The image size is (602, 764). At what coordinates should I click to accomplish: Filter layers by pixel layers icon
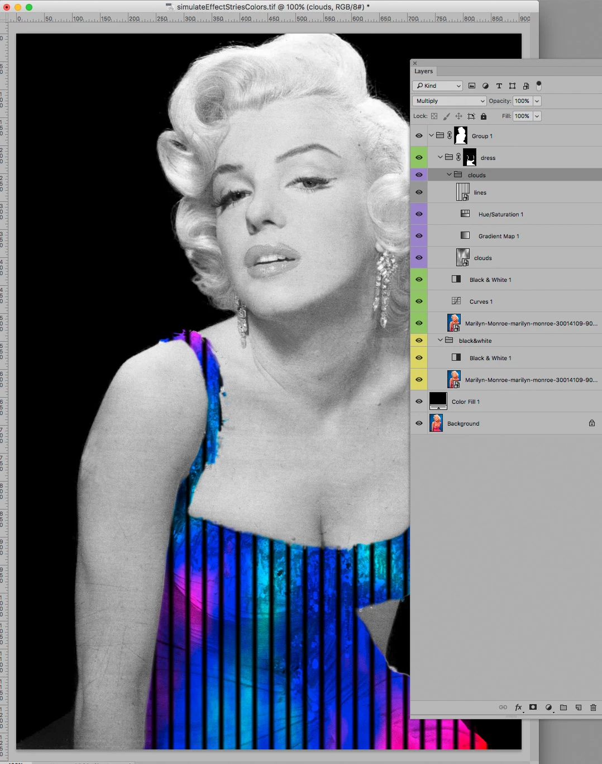(472, 86)
